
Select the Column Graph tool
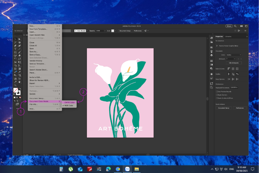click(15, 79)
